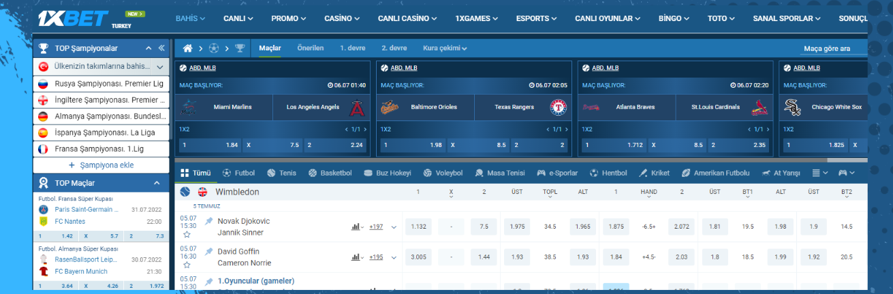This screenshot has height=294, width=893.
Task: Expand markets for Djokovic vs Sinner
Action: tap(394, 227)
